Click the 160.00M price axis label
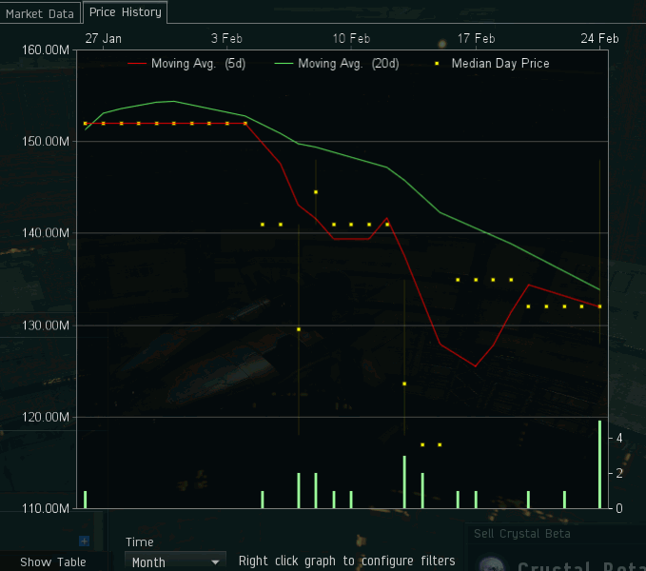This screenshot has width=646, height=571. tap(46, 50)
